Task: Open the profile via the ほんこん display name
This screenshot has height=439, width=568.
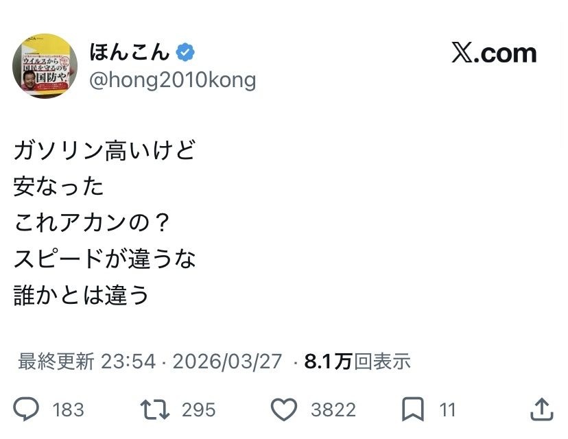Action: point(130,52)
